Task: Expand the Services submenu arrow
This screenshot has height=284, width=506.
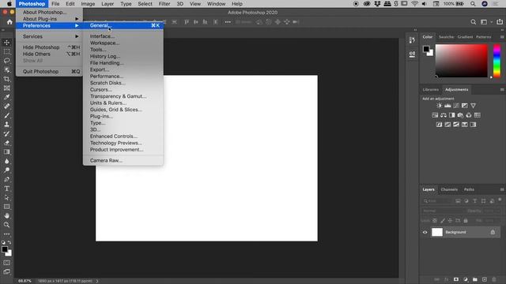Action: tap(77, 36)
